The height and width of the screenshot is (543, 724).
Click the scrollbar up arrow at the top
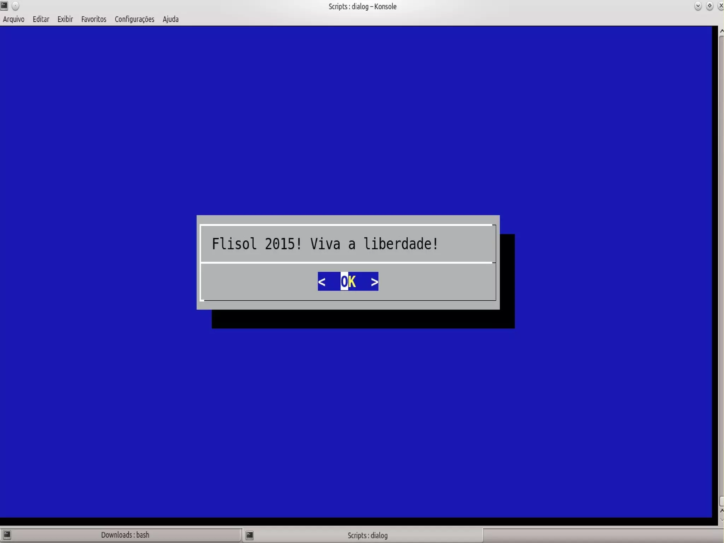(721, 31)
